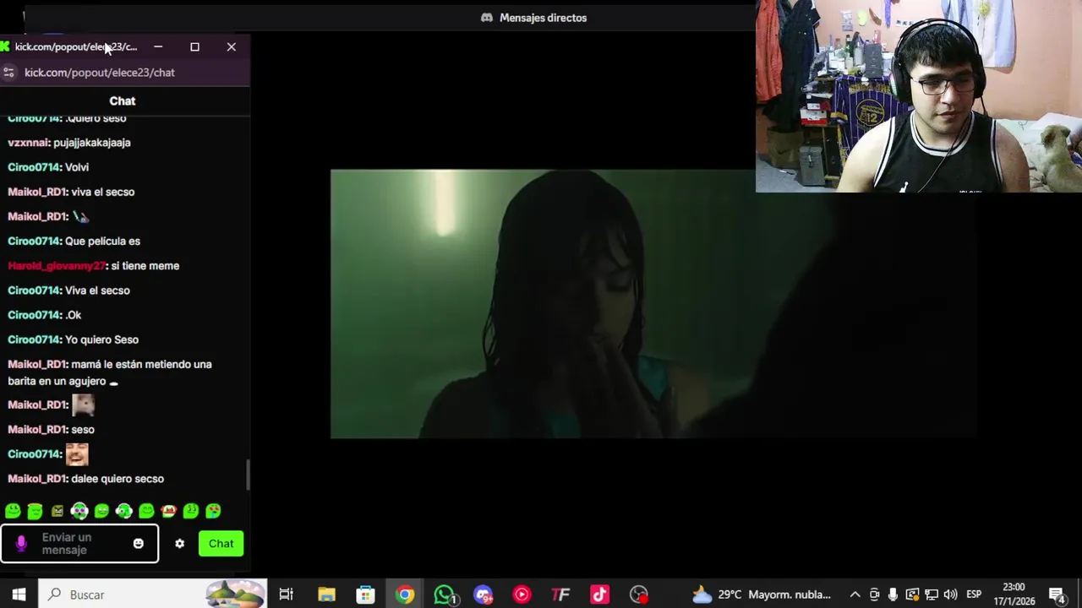The image size is (1082, 608).
Task: Open network status tray icon
Action: (931, 594)
